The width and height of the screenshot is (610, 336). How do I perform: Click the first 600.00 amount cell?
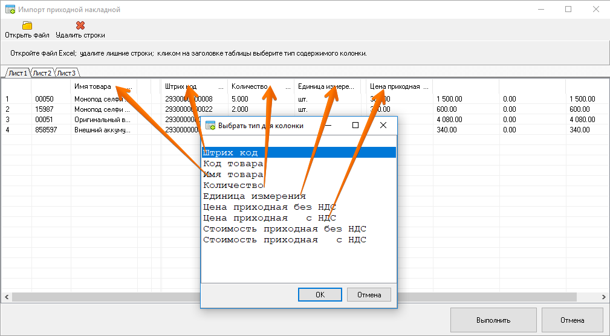click(x=466, y=109)
